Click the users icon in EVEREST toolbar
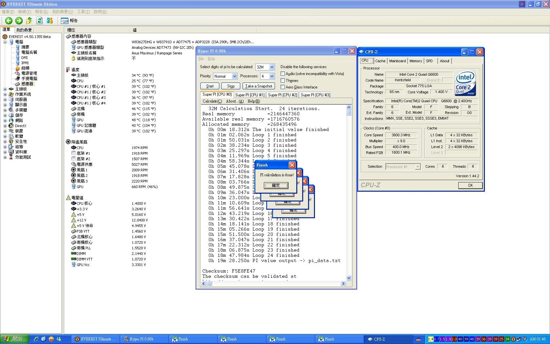The image size is (550, 344). [49, 21]
